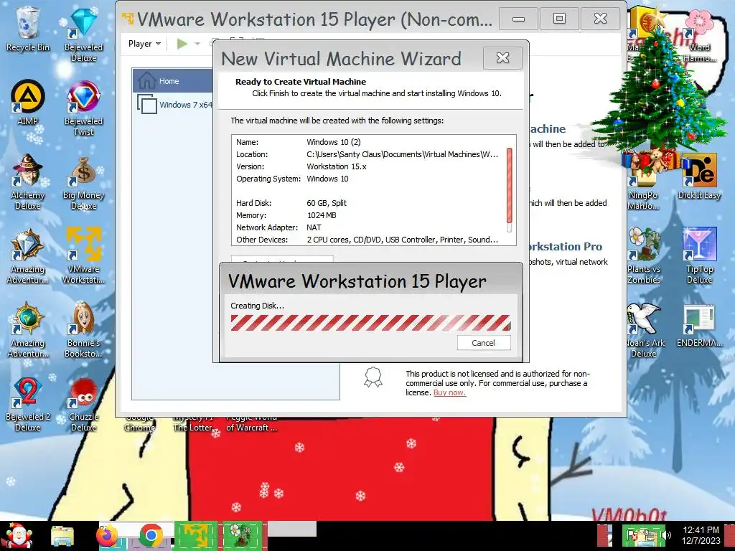The height and width of the screenshot is (551, 735).
Task: Open the ENDERMA... desktop shortcut
Action: coord(699,325)
